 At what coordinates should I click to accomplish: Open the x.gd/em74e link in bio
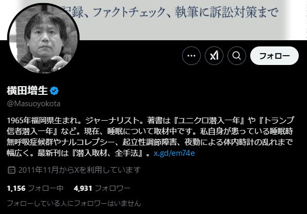click(x=174, y=153)
